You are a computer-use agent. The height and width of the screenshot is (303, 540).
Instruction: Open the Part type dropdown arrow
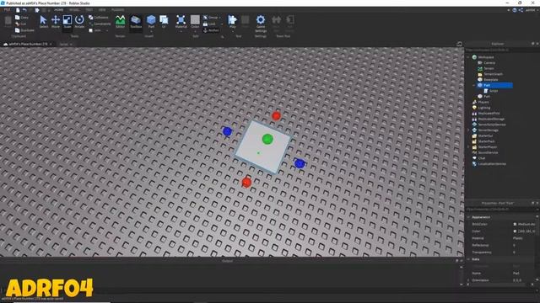pos(151,32)
